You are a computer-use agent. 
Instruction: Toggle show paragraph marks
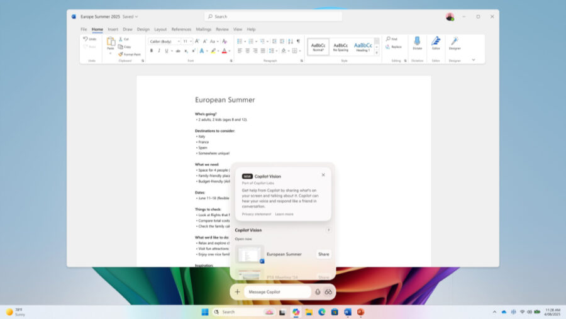(x=298, y=42)
